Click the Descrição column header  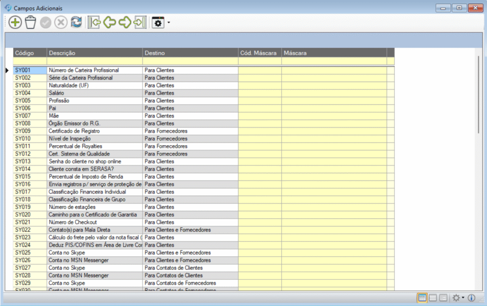pos(94,53)
